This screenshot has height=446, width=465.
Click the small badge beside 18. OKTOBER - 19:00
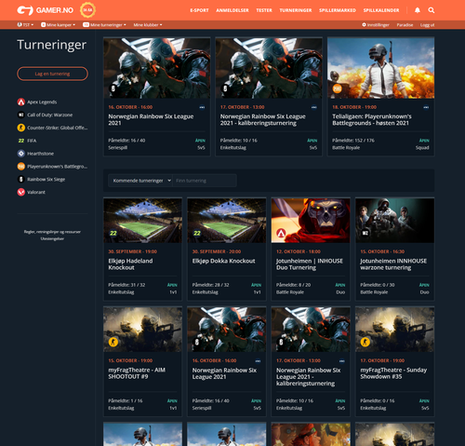pyautogui.click(x=426, y=107)
